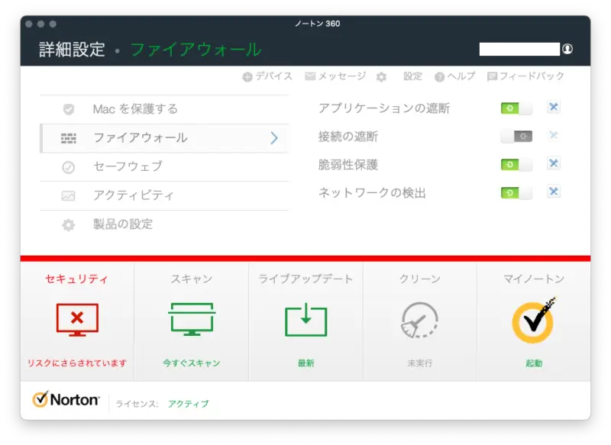Viewport: 611px width, 445px height.
Task: Click the フィードバック speech bubble icon
Action: pos(492,76)
